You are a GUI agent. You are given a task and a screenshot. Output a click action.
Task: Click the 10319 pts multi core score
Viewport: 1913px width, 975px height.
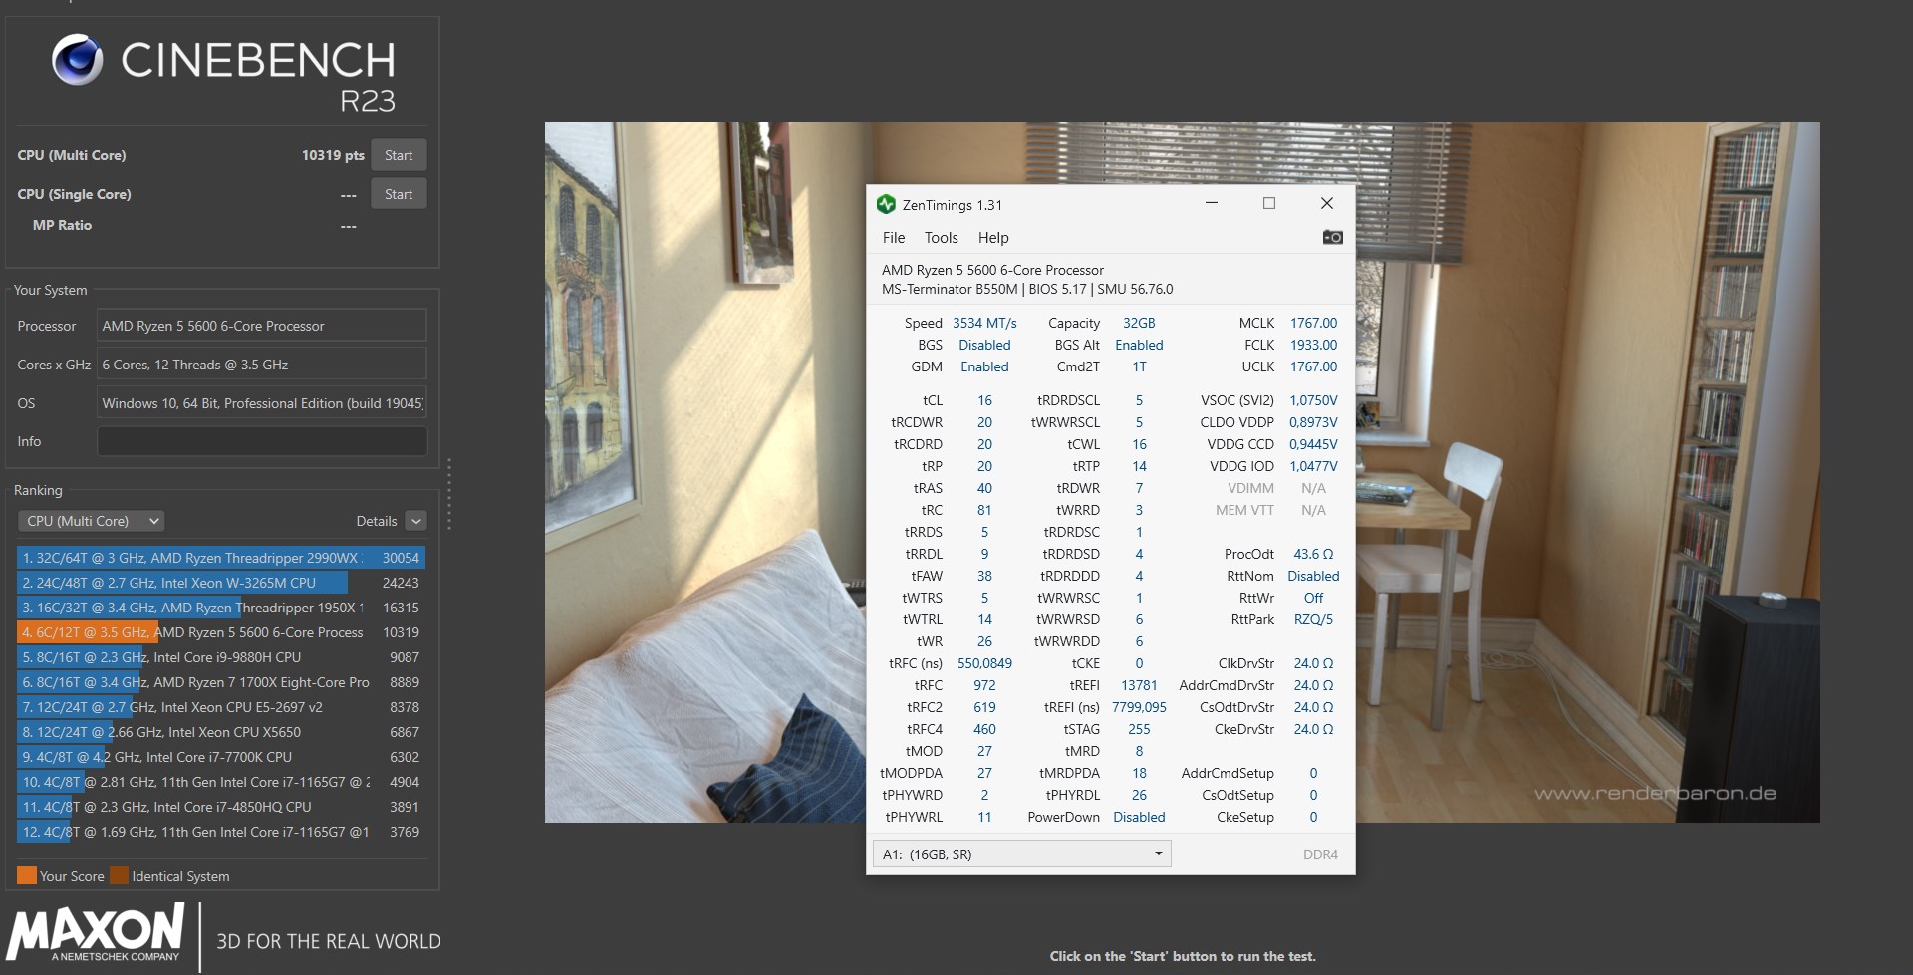333,155
